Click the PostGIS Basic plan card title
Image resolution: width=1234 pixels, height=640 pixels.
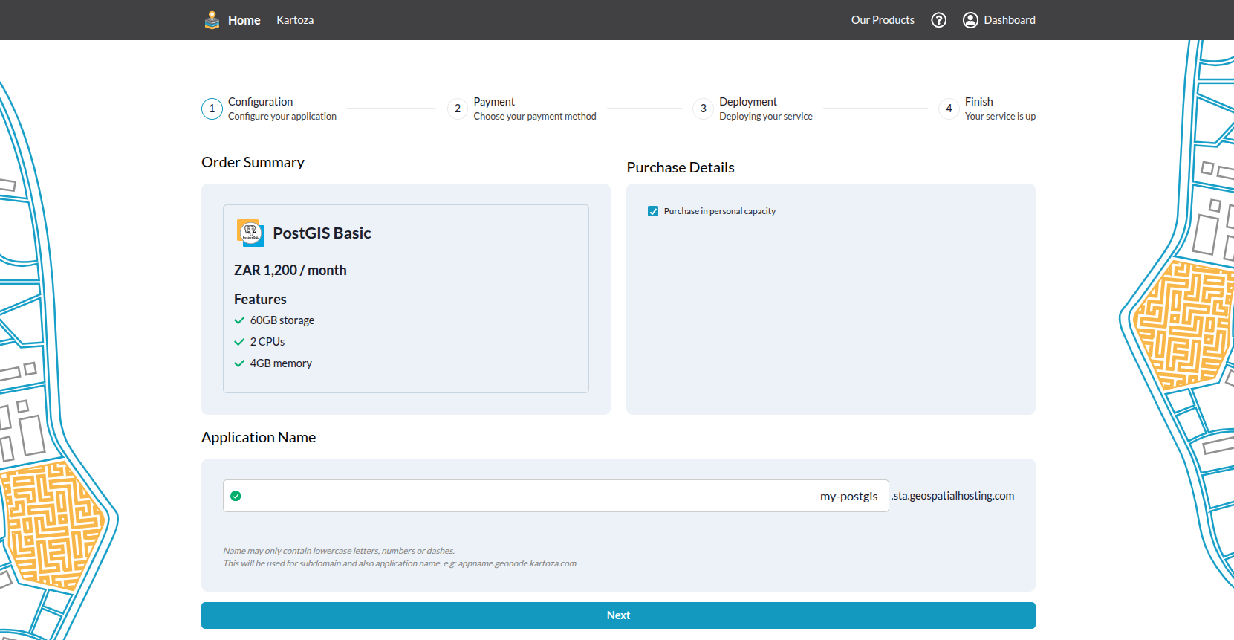322,233
